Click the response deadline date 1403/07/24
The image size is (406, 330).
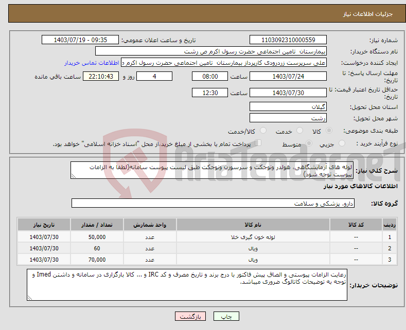[x=288, y=76]
